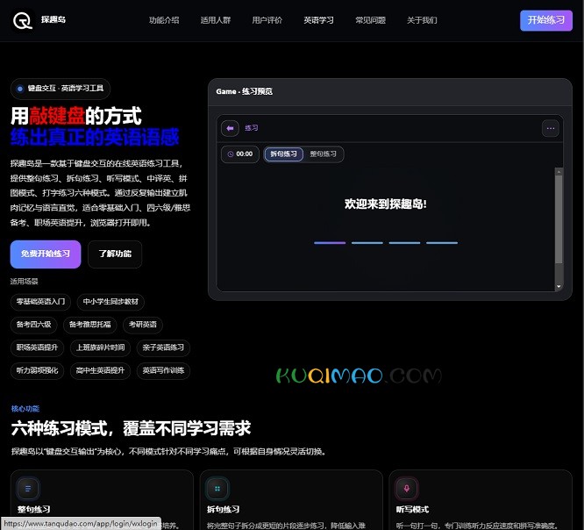Click the 适用场景 label
Image resolution: width=584 pixels, height=530 pixels.
point(25,282)
